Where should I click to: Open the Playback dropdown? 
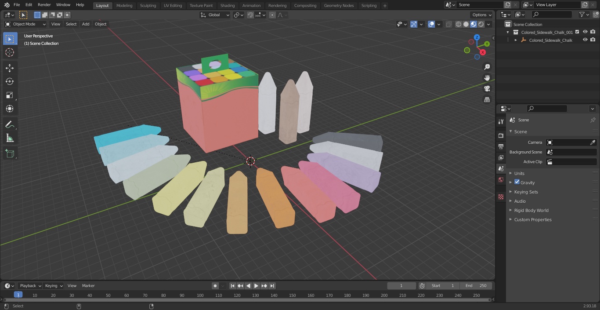[30, 286]
